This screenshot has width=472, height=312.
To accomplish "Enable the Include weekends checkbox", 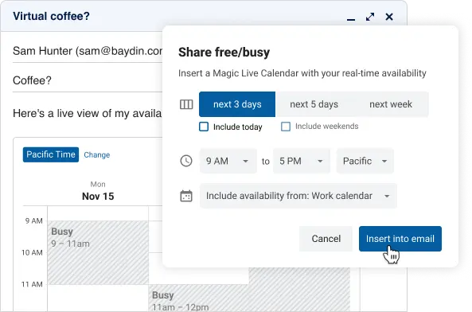I will (x=286, y=127).
